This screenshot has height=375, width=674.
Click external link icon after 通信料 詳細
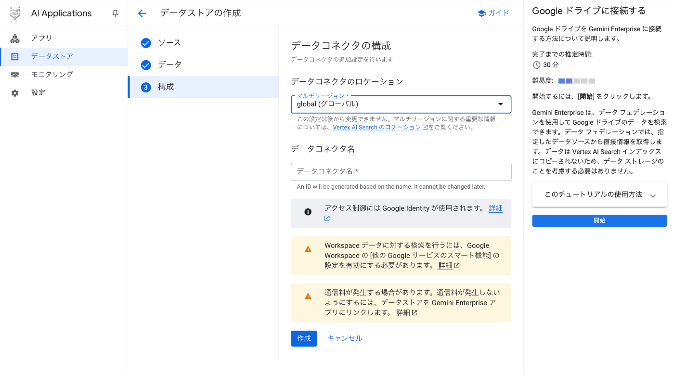415,313
